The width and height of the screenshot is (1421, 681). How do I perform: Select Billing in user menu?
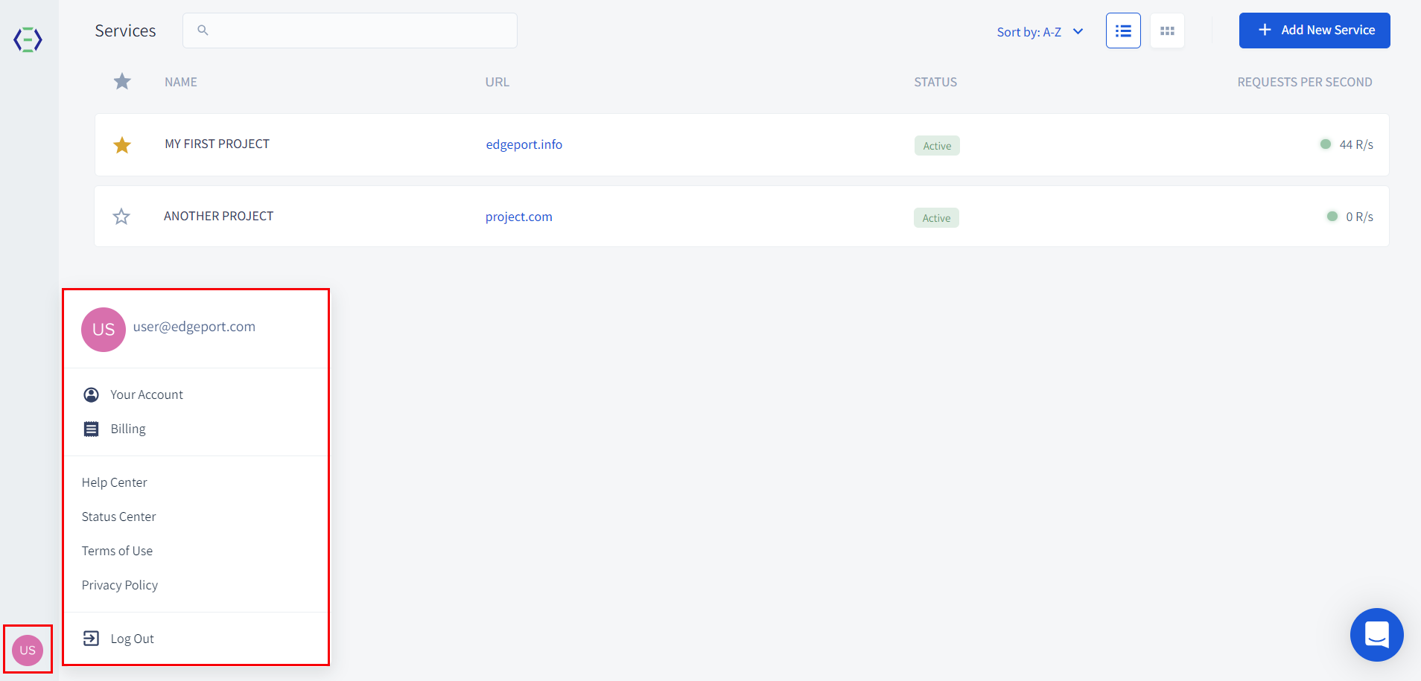coord(128,429)
